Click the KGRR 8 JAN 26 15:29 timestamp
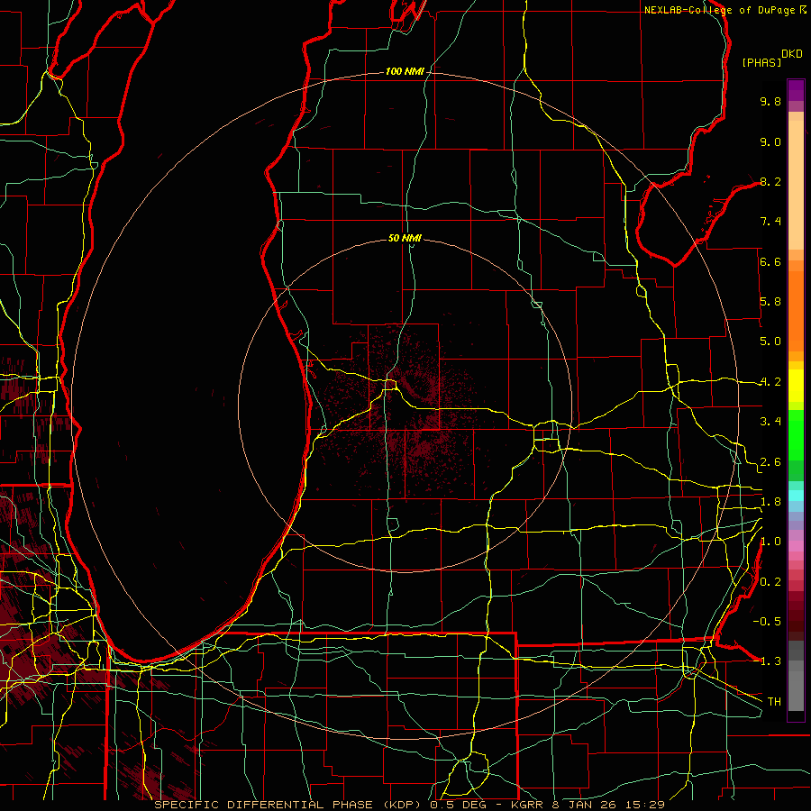This screenshot has height=811, width=811. pos(588,805)
